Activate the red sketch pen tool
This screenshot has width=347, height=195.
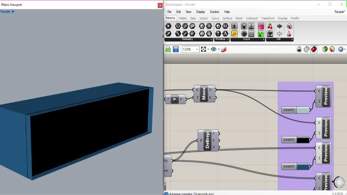pos(224,49)
